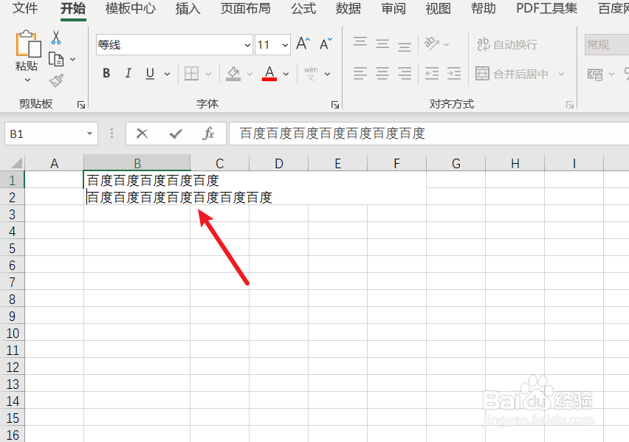Switch to 审阅 tab

(393, 8)
